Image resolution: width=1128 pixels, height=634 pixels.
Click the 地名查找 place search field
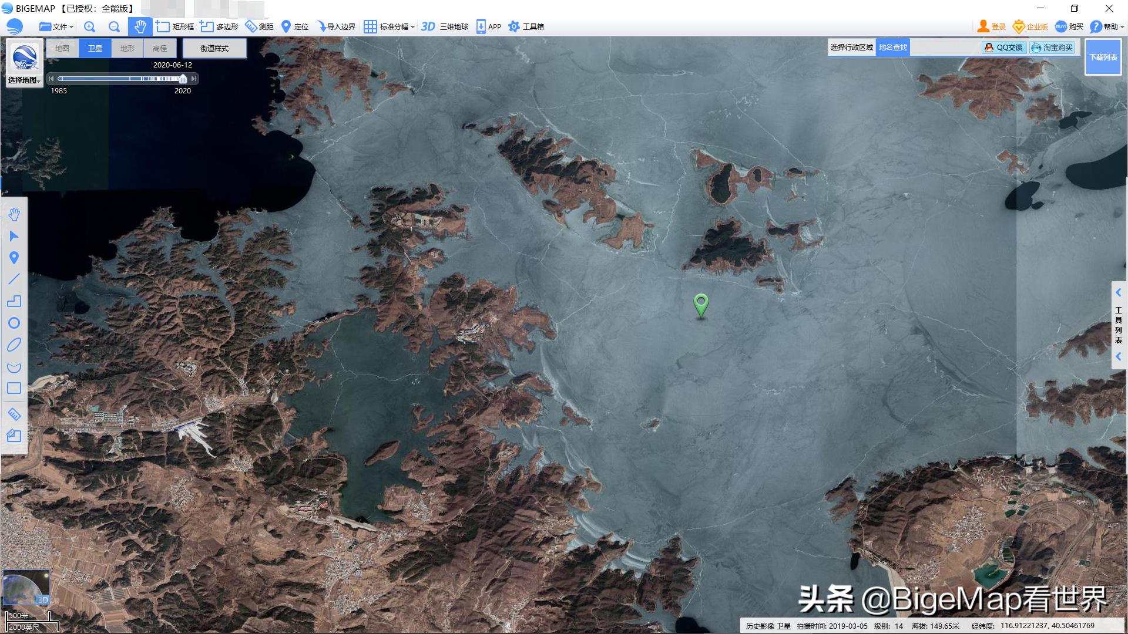coord(892,48)
